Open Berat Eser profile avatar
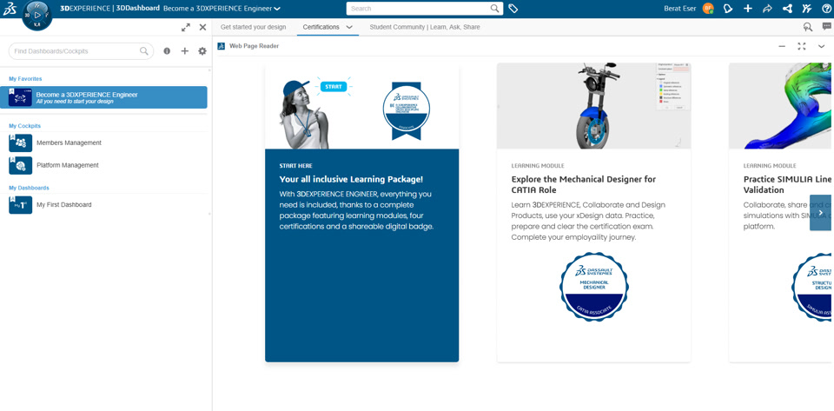834x411 pixels. (708, 9)
